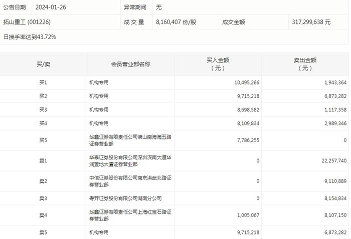Click the 成交量 label
Image resolution: width=351 pixels, height=239 pixels.
(134, 22)
